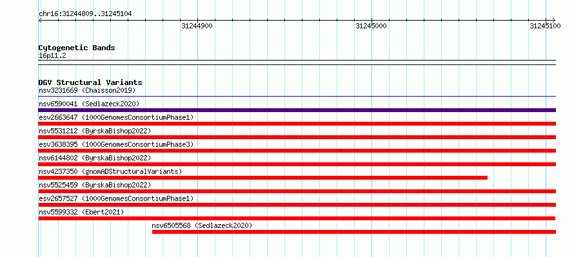Image resolution: width=574 pixels, height=257 pixels.
Task: Open esv2657527 (1000GenomesConsortiumPhase1) label
Action: [x=116, y=198]
